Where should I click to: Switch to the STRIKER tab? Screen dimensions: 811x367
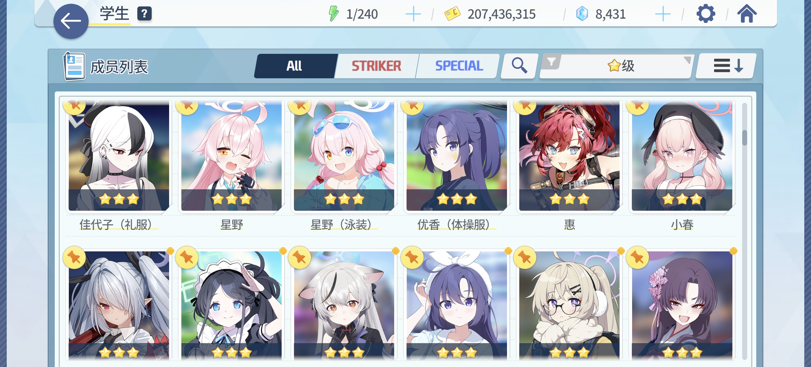(x=376, y=66)
